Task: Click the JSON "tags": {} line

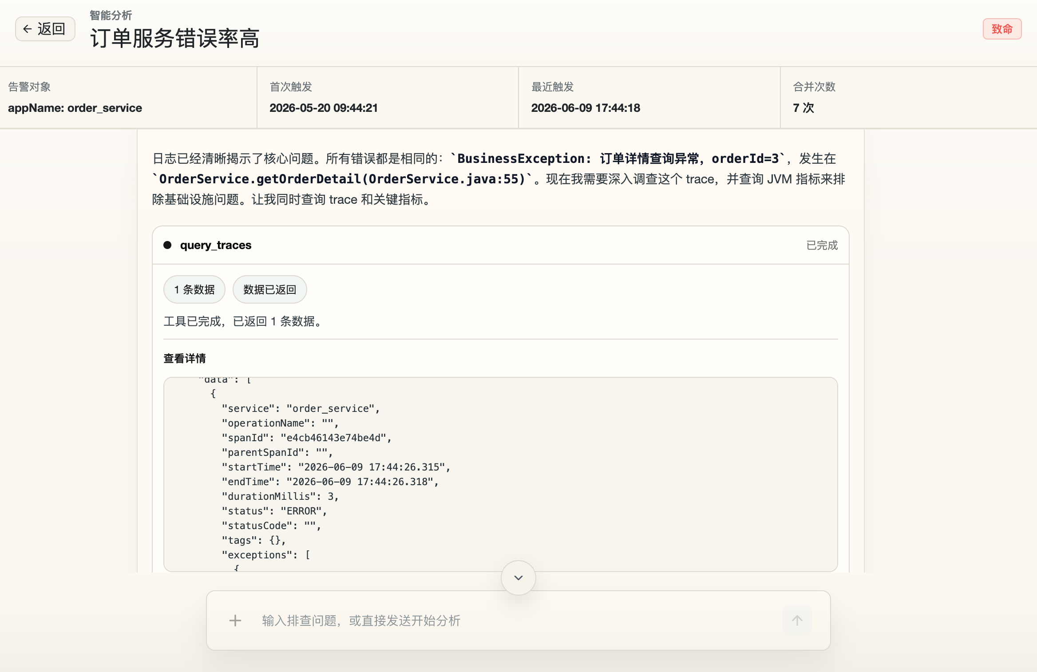Action: (253, 540)
